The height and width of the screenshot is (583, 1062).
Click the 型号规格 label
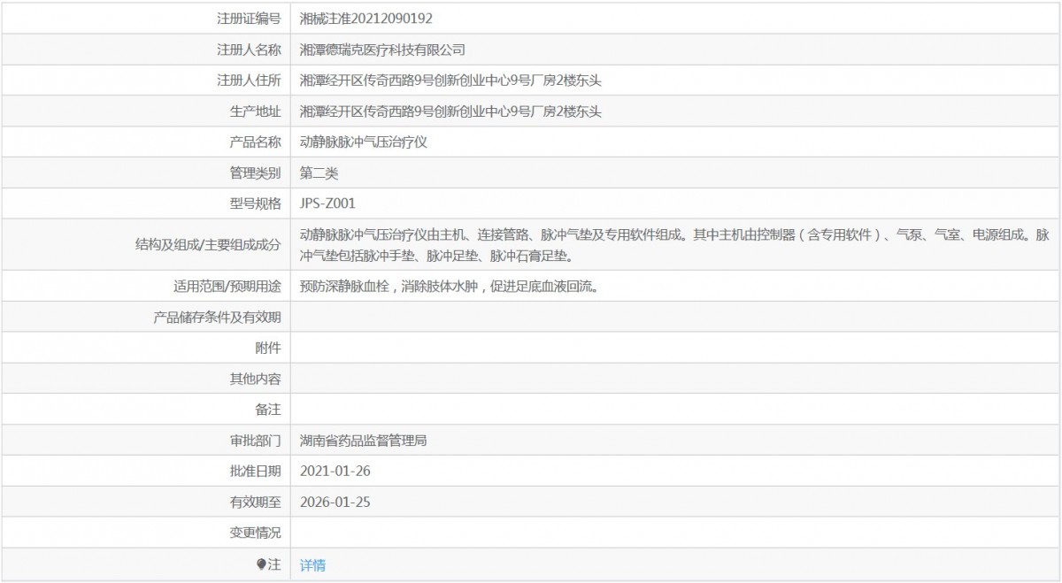tap(255, 203)
